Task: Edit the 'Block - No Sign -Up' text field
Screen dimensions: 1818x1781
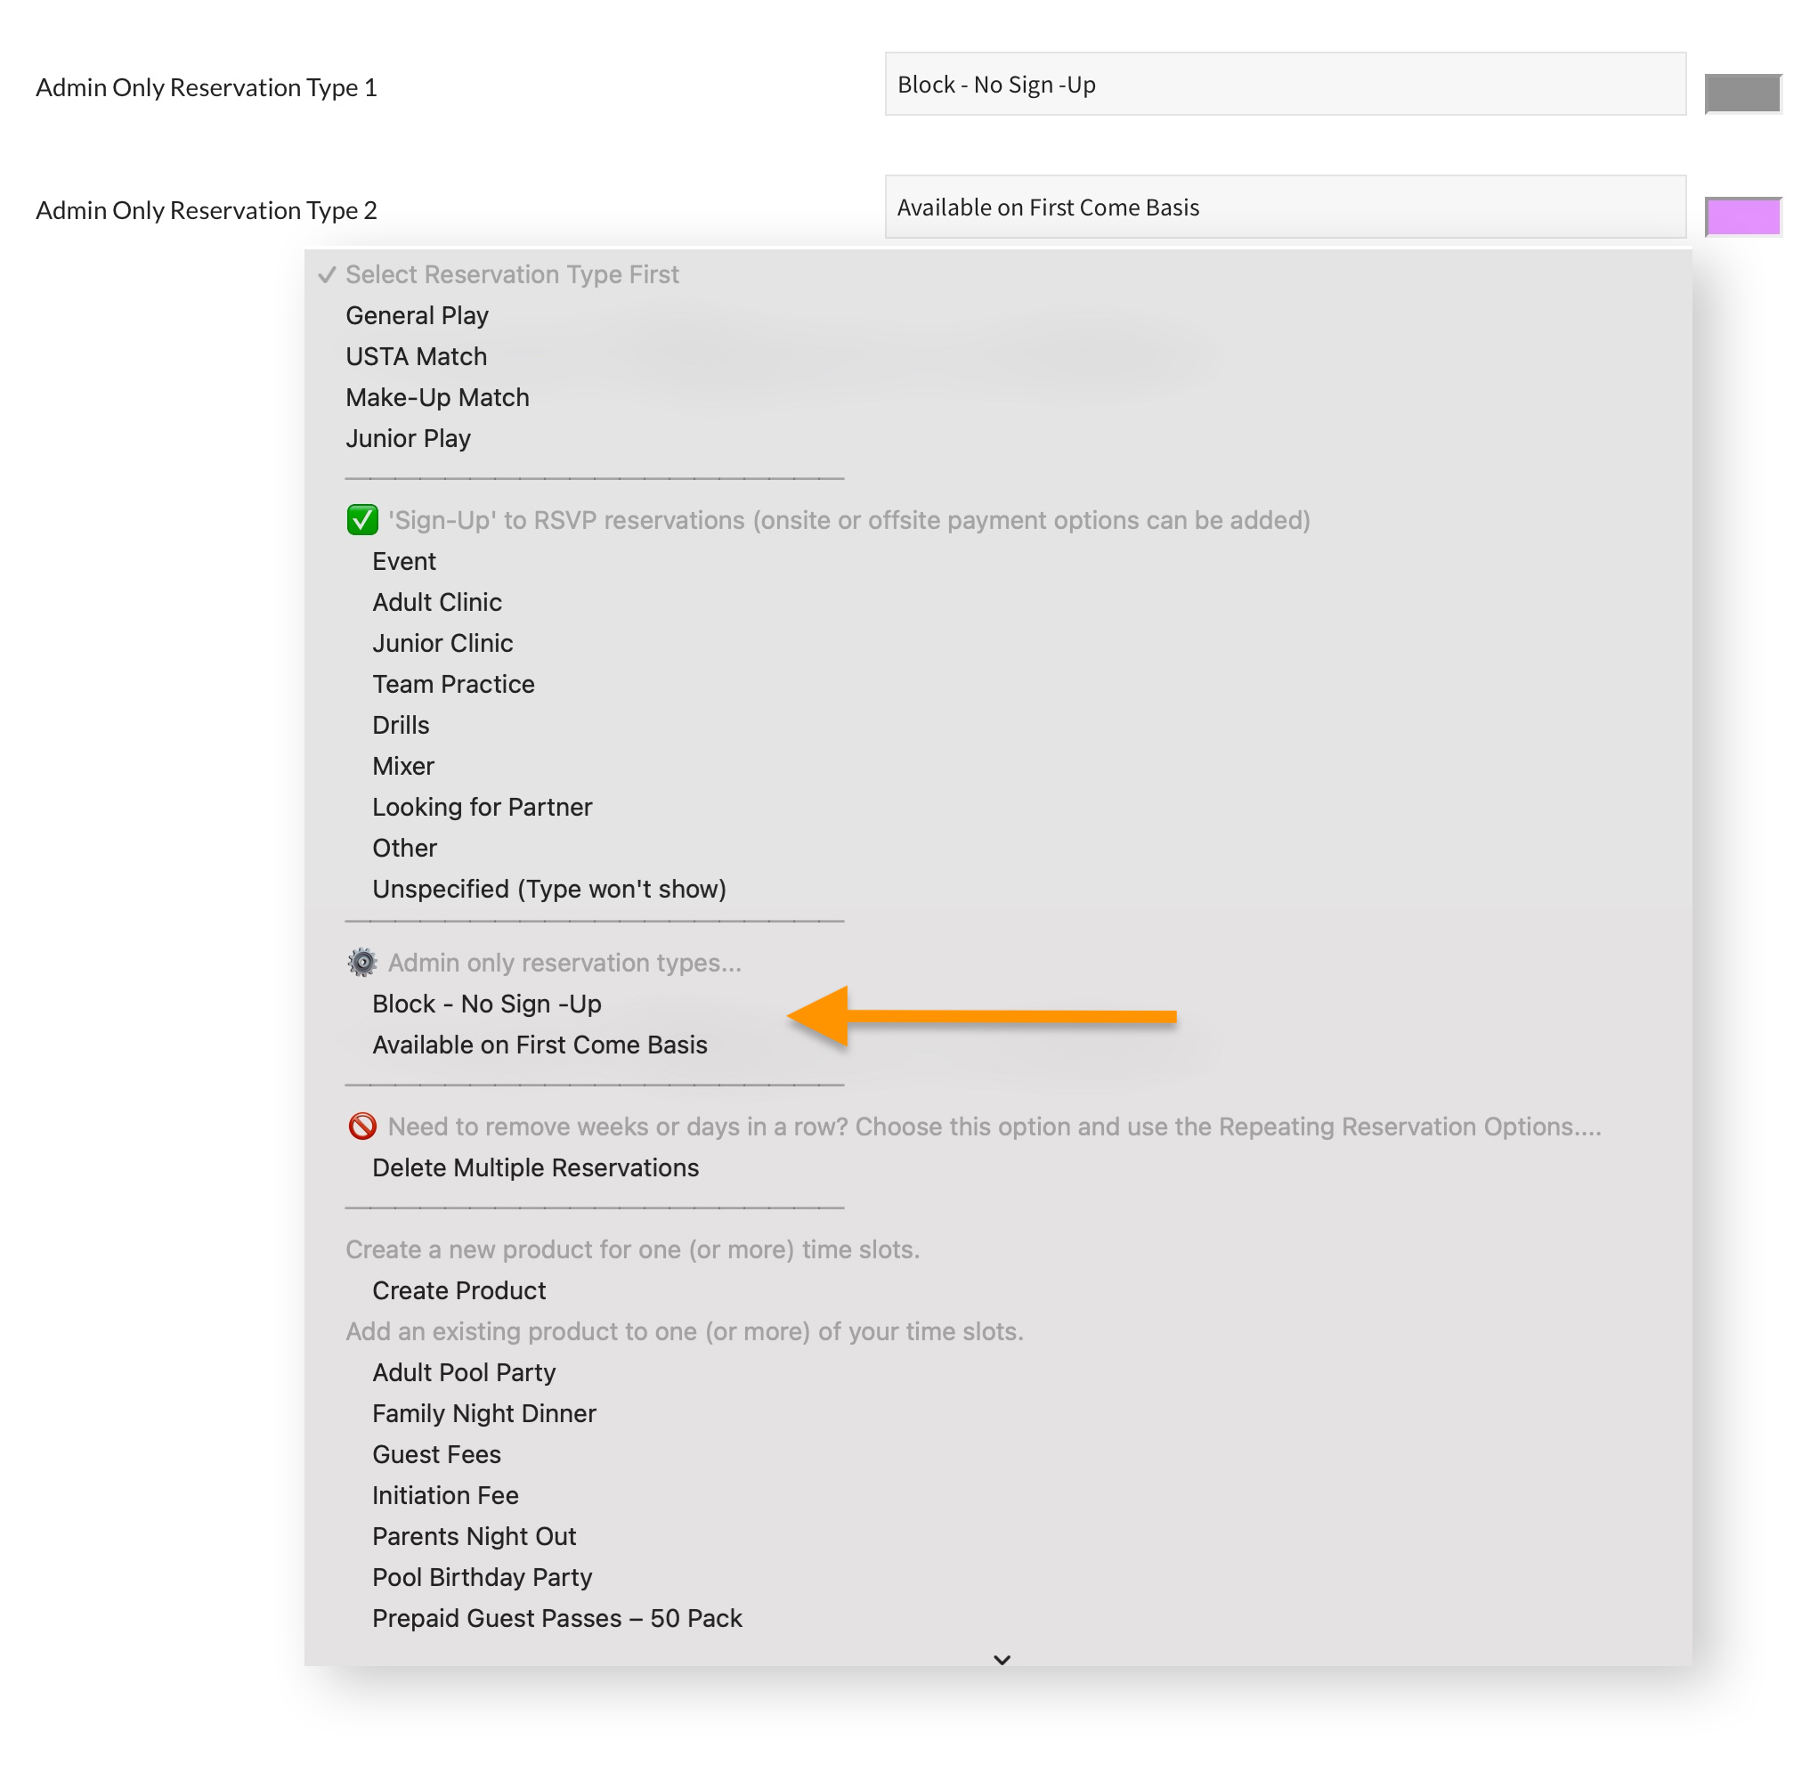Action: (x=1284, y=85)
